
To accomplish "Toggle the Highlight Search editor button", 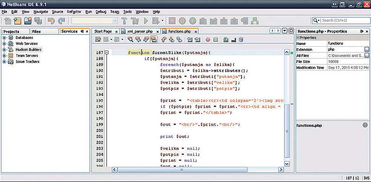I will pyautogui.click(x=154, y=39).
